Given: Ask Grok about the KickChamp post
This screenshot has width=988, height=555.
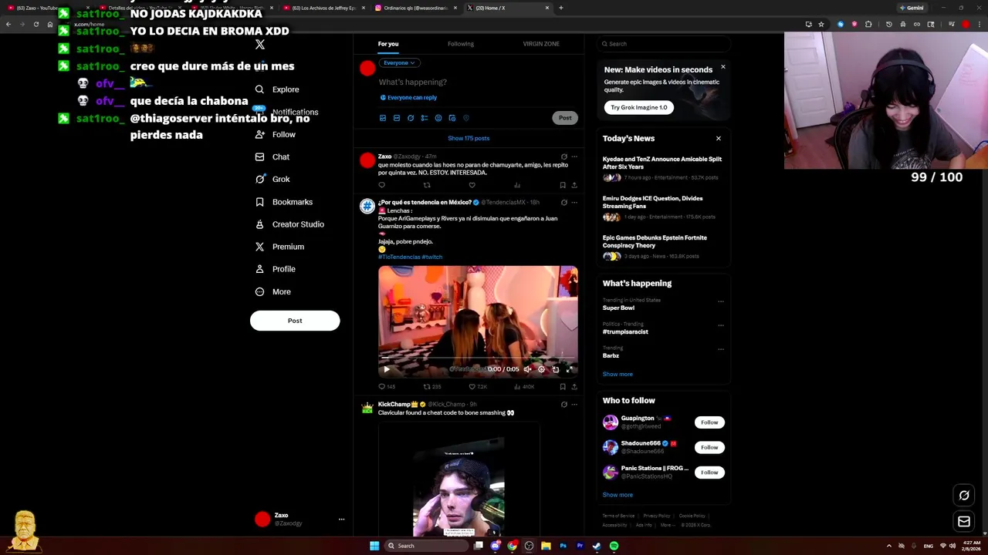Looking at the screenshot, I should pyautogui.click(x=563, y=404).
